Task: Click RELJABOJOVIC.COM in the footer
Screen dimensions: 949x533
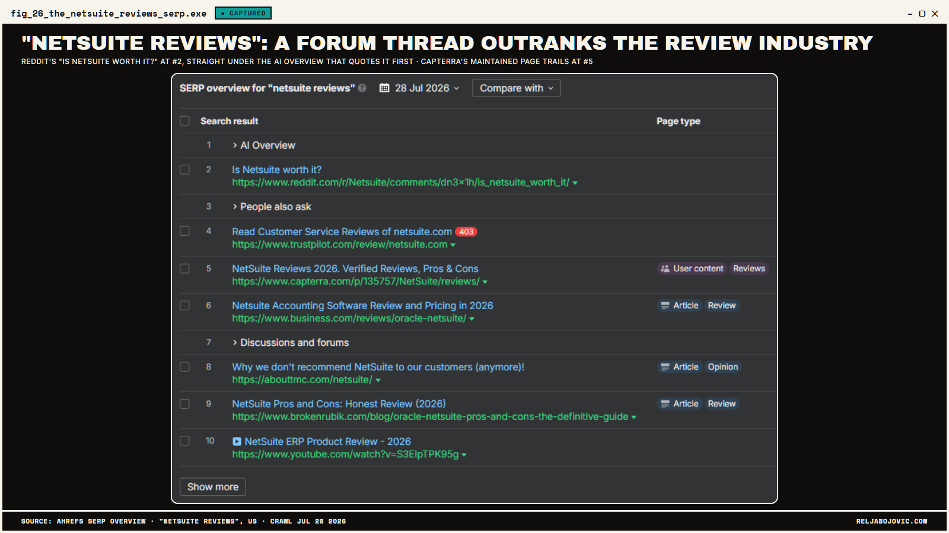Action: point(891,521)
